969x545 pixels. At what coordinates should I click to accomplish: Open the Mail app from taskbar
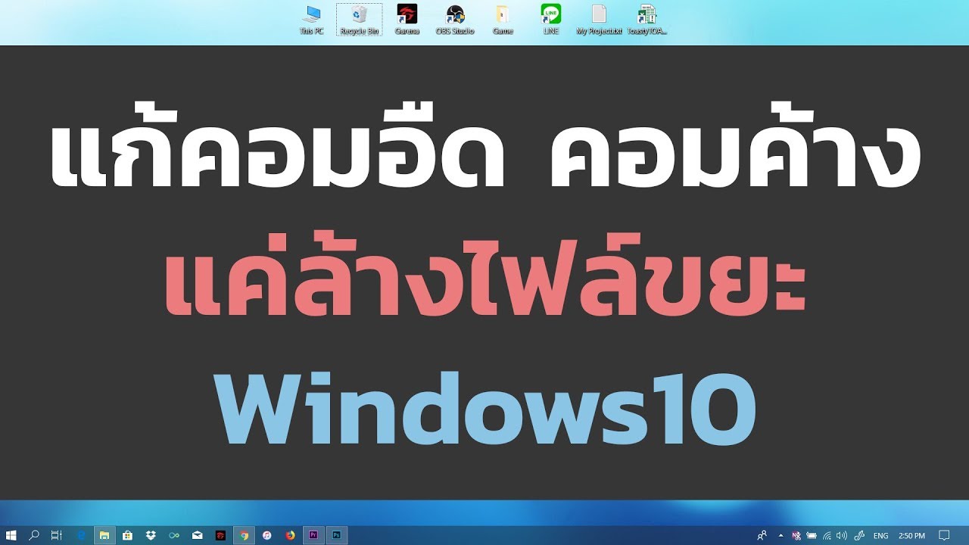(x=198, y=535)
